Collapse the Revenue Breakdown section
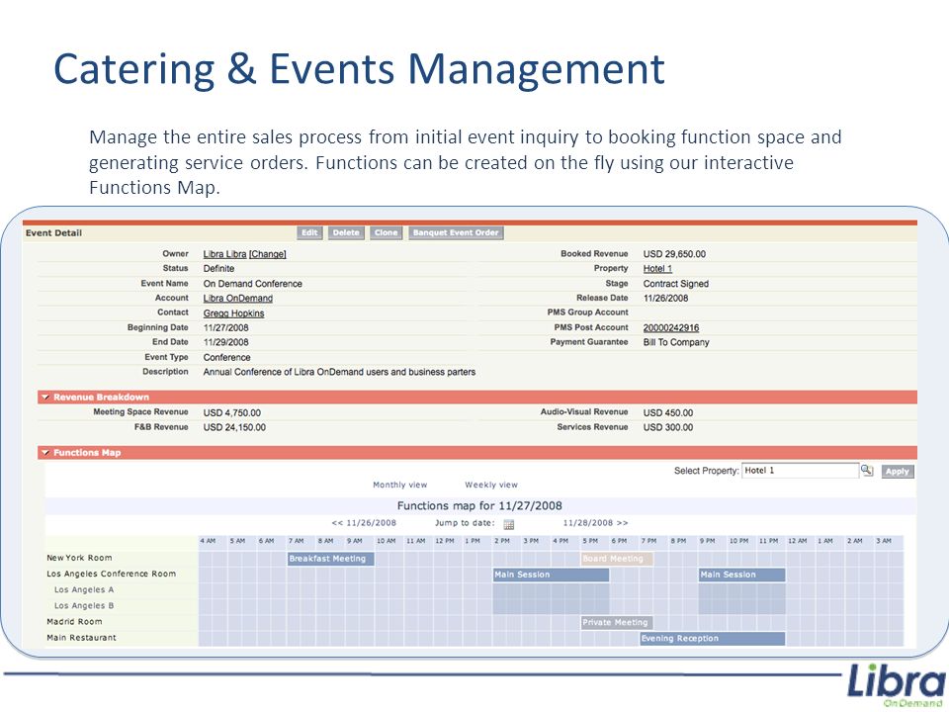This screenshot has width=949, height=712. pos(45,398)
